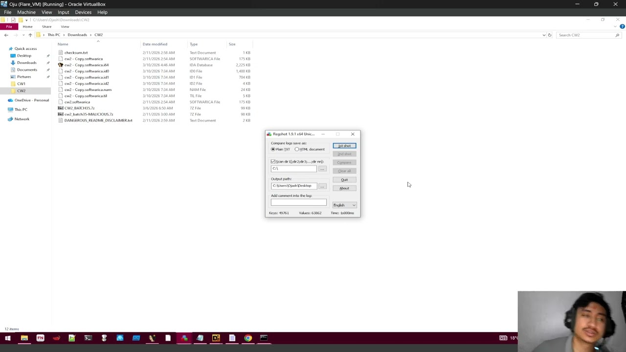The image size is (626, 352).
Task: Click the scan directory path field C:\
Action: click(x=294, y=169)
